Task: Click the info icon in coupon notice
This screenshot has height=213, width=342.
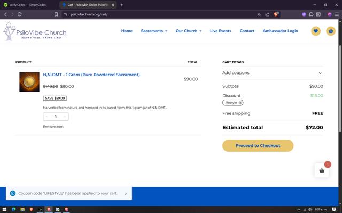Action: point(13,193)
